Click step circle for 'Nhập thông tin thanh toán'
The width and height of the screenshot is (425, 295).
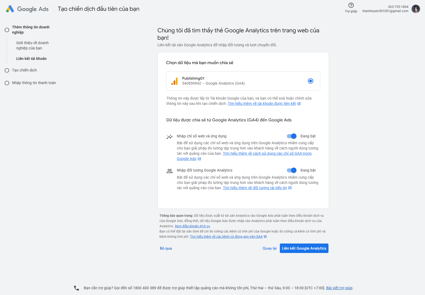(7, 83)
